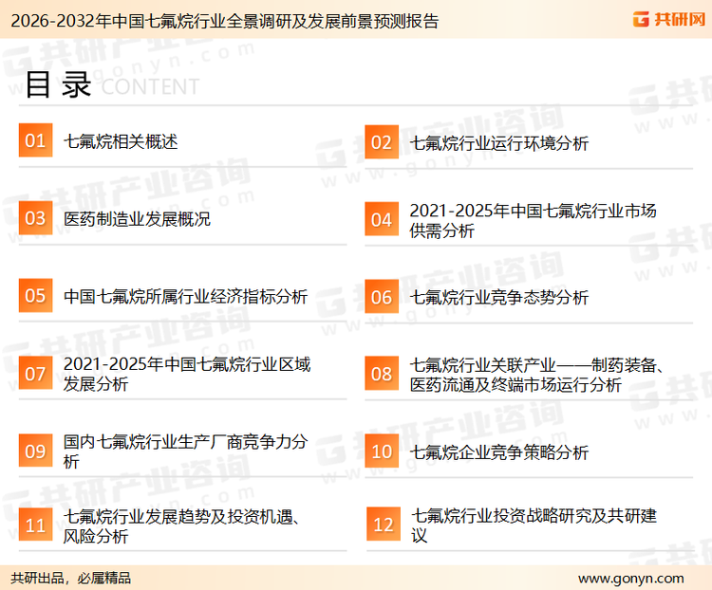Select chapter 七氟烷行业发展趋势及投资机遇、风险分析
Image resolution: width=712 pixels, height=590 pixels.
point(181,526)
